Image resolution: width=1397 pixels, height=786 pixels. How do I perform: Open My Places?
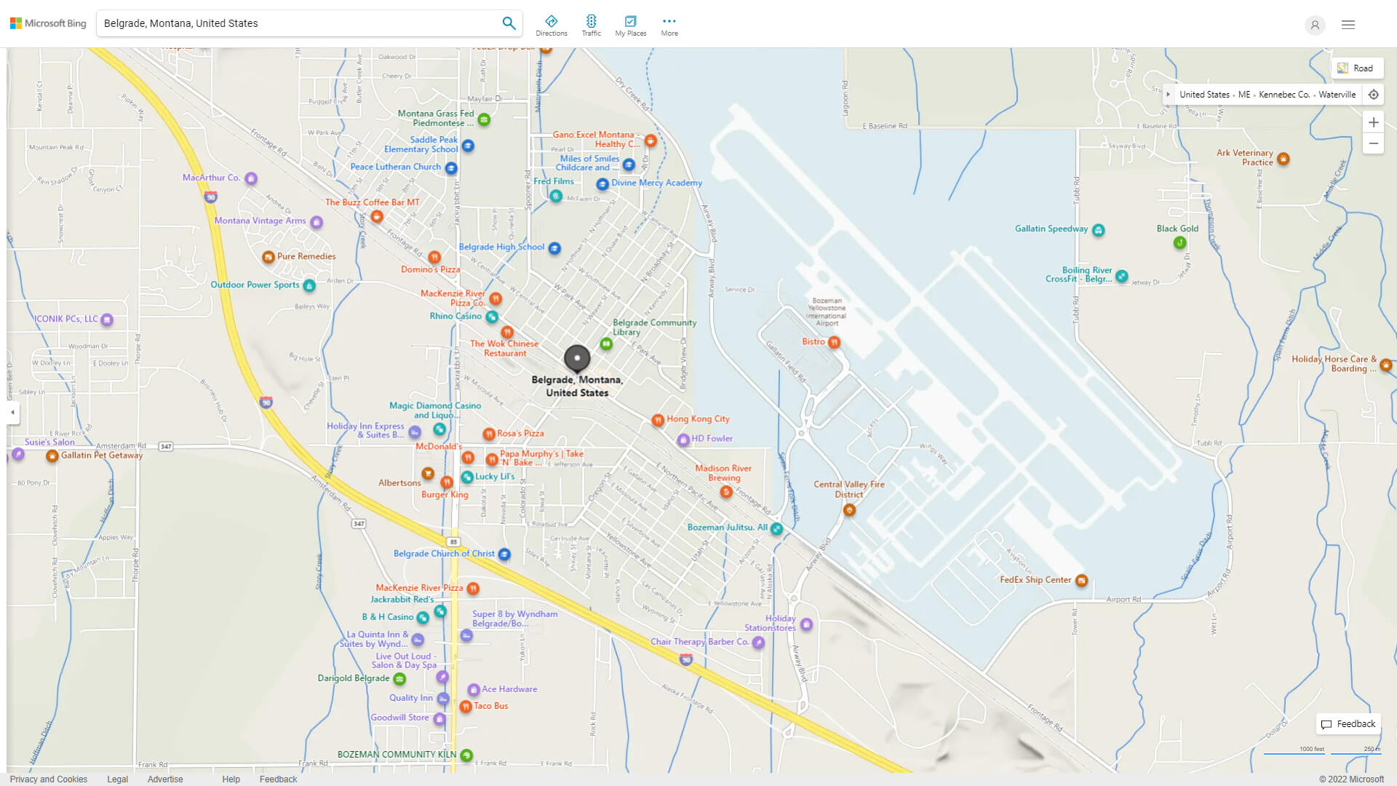pos(630,25)
